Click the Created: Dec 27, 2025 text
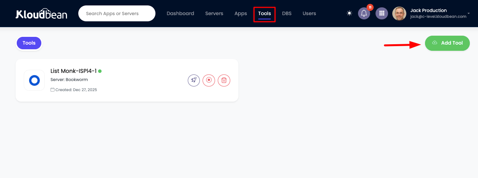This screenshot has height=178, width=478. [x=76, y=90]
